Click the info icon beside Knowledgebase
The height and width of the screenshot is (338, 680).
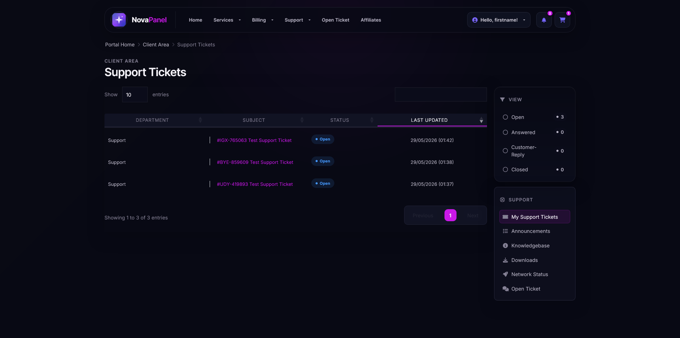505,246
